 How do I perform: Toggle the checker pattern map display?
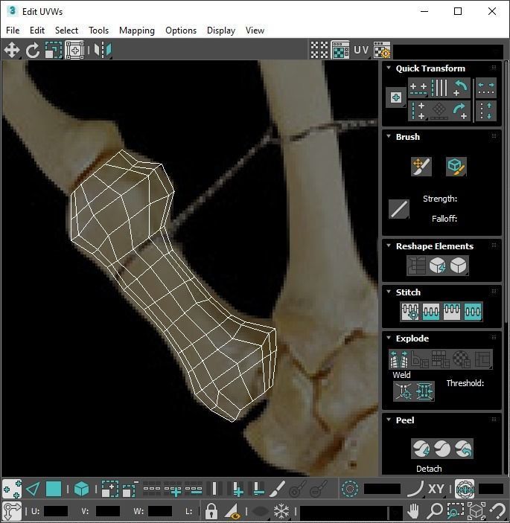coord(319,50)
